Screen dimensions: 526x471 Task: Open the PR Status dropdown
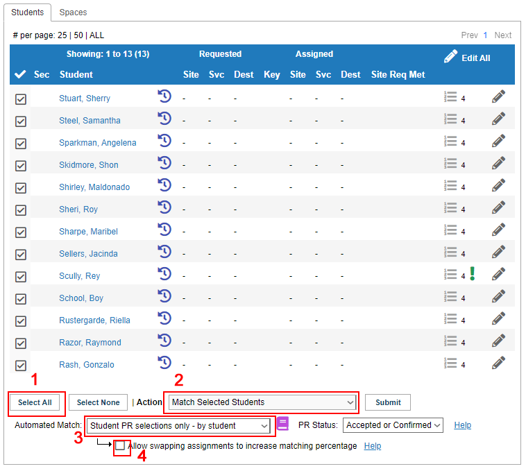coord(393,425)
